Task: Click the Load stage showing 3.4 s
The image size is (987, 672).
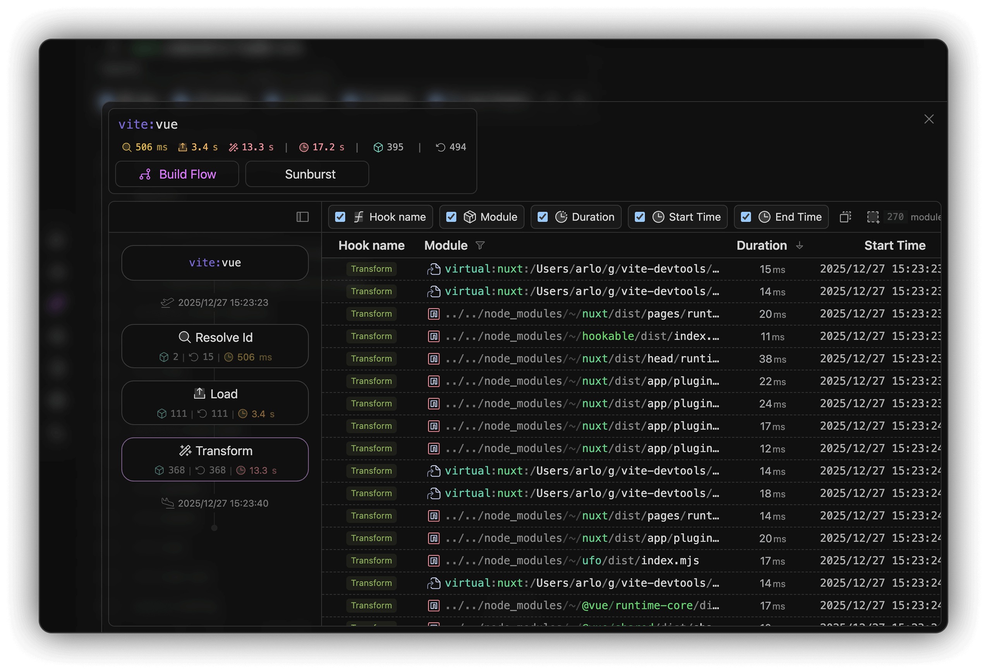Action: click(x=215, y=403)
